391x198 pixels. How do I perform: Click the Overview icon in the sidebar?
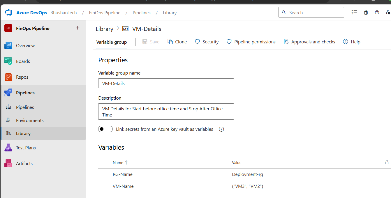[8, 45]
